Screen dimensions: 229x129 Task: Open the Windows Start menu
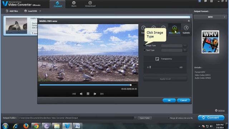[5, 126]
